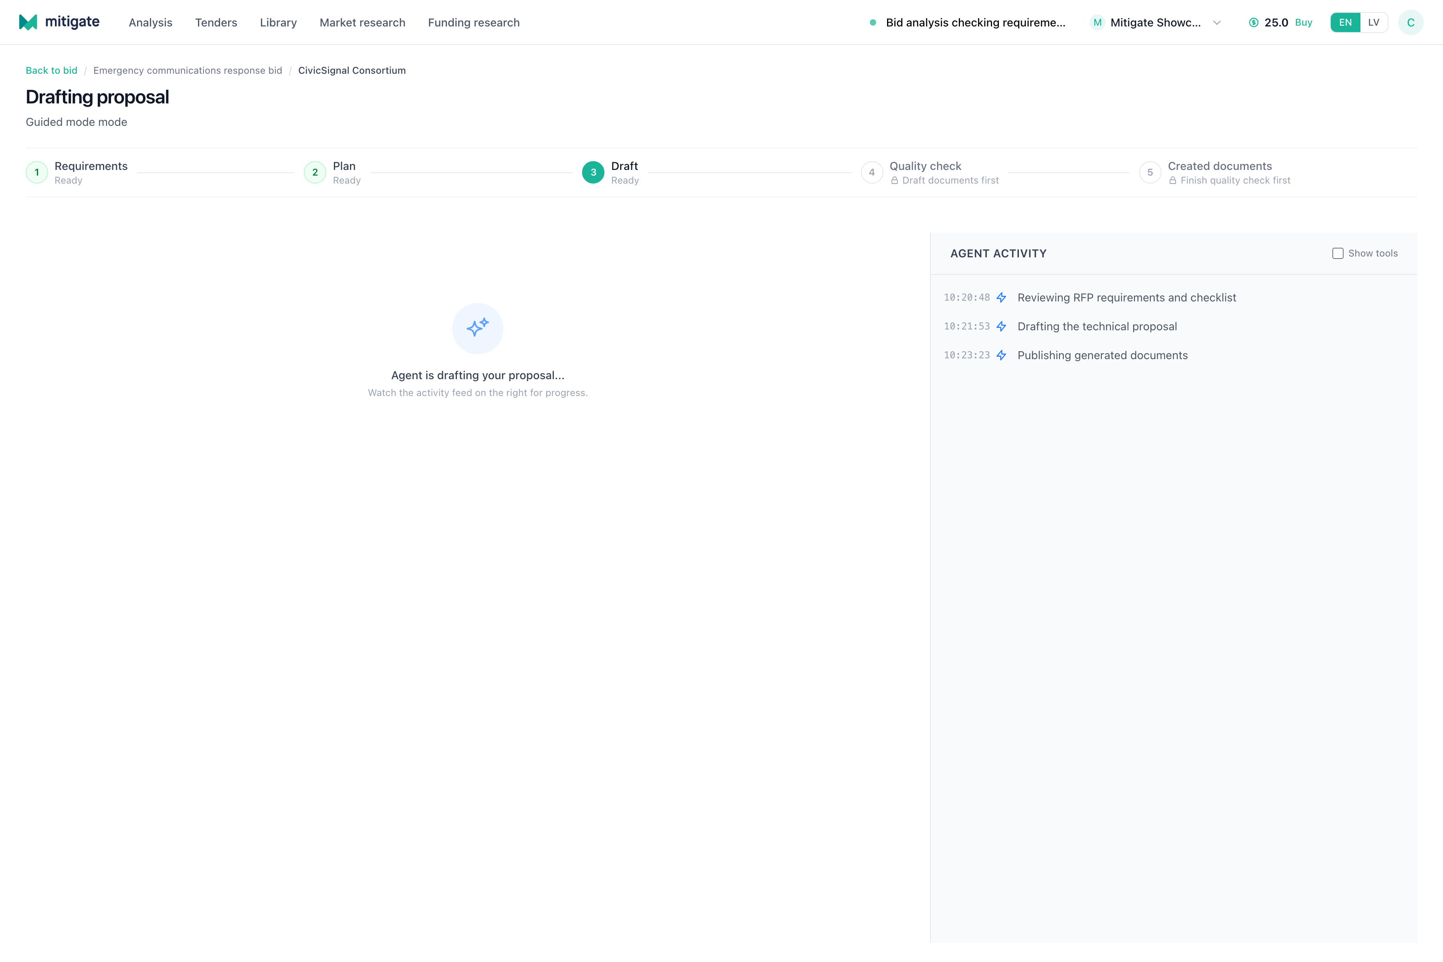Select Reviewing RFP requirements and checklist entry

[x=1126, y=297]
